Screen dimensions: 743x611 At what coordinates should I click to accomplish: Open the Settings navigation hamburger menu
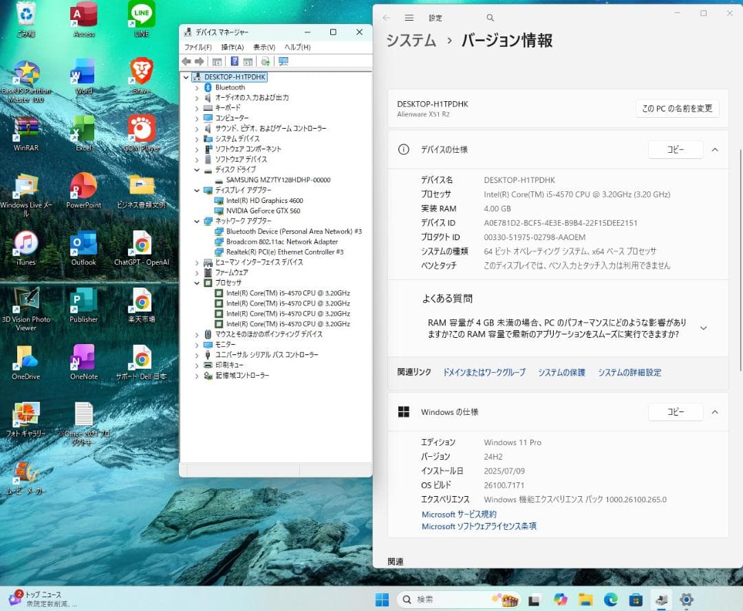coord(409,17)
